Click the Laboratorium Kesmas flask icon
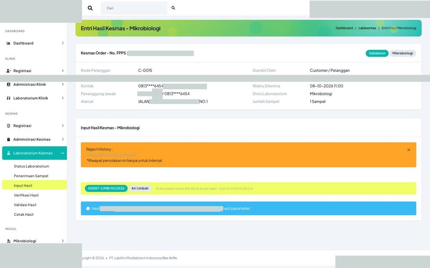 (x=9, y=153)
